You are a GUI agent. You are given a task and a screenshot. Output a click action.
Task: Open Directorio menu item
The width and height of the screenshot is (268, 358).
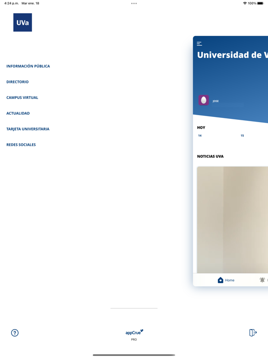tap(18, 82)
